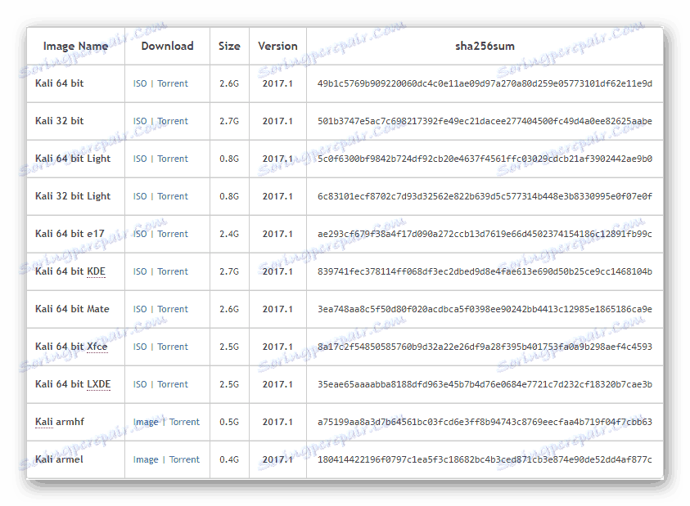The image size is (690, 506).
Task: Click the 2017.1 version in Kali 64 bit LXDE row
Action: (x=277, y=384)
